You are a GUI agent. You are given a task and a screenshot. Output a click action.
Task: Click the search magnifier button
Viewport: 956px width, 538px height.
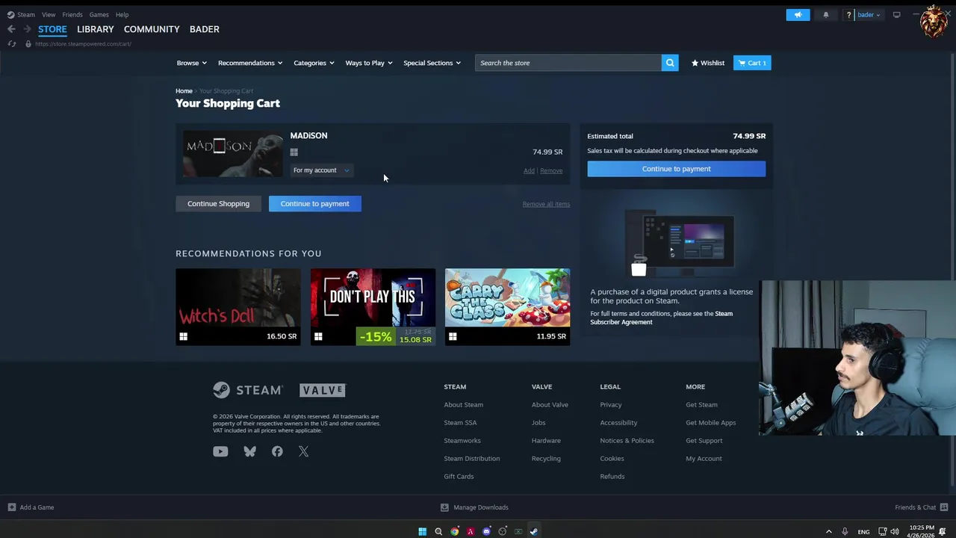point(670,63)
